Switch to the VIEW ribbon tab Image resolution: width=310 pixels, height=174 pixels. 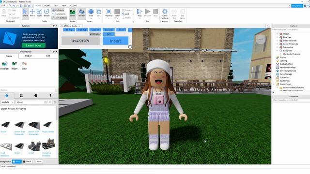click(64, 6)
